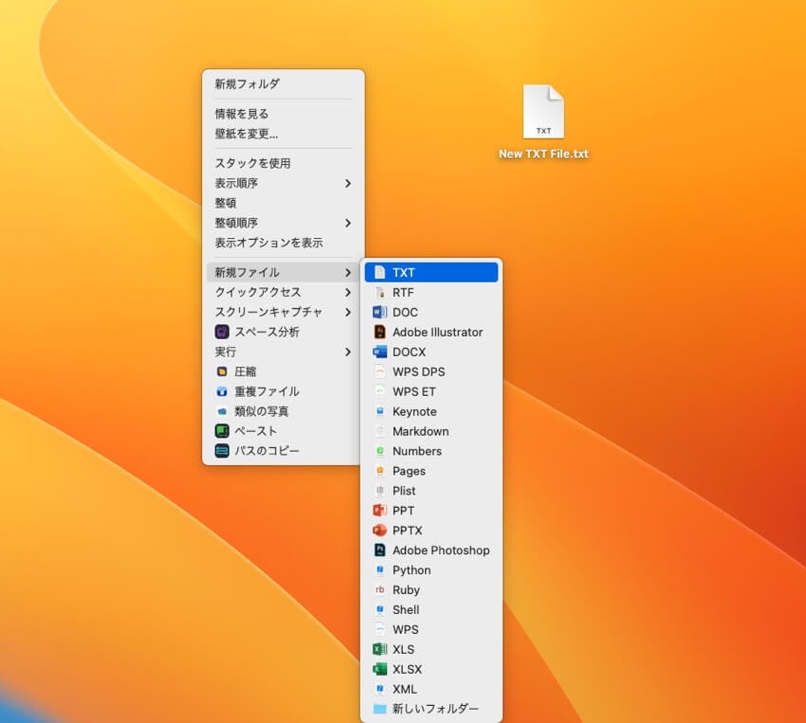
Task: Click the パスのコピー icon
Action: 222,450
